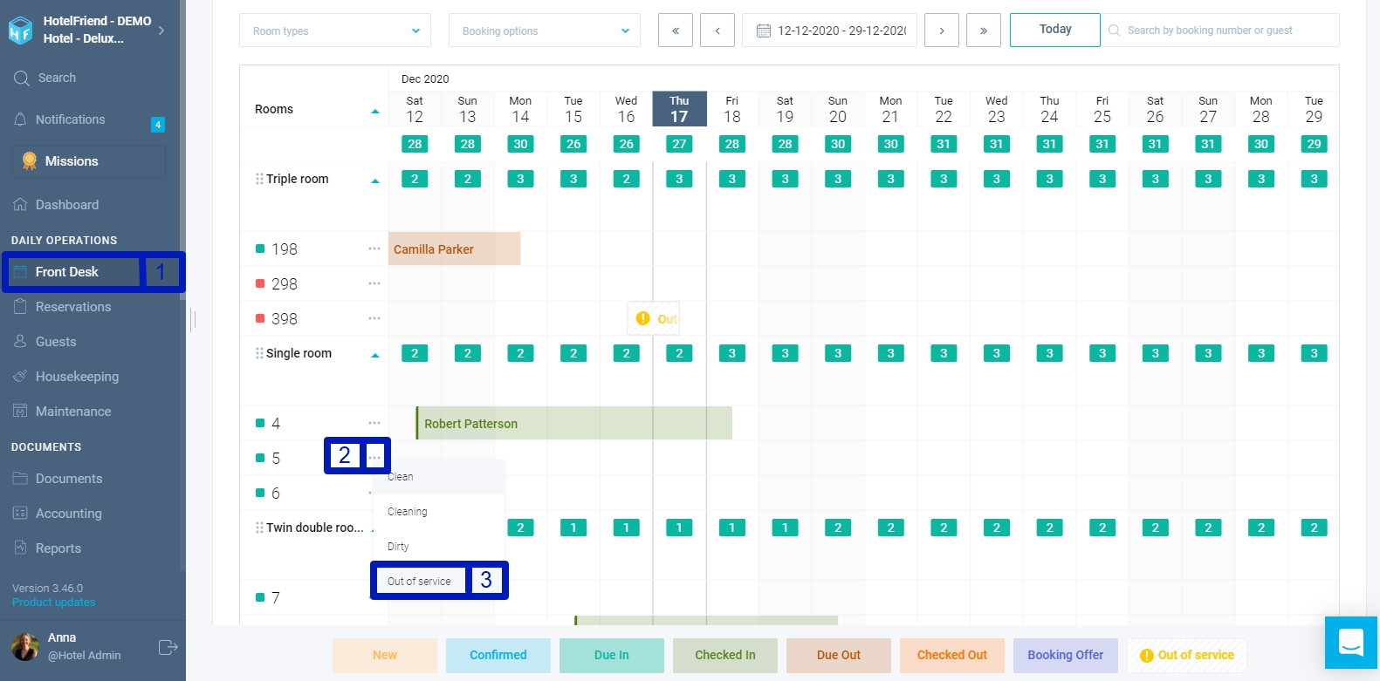
Task: Open options dots for room 298
Action: (374, 283)
